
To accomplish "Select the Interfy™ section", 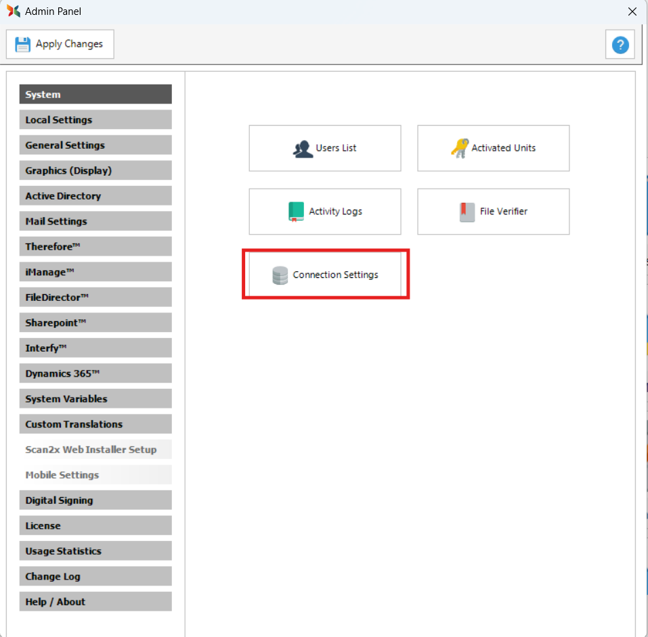I will (x=95, y=348).
